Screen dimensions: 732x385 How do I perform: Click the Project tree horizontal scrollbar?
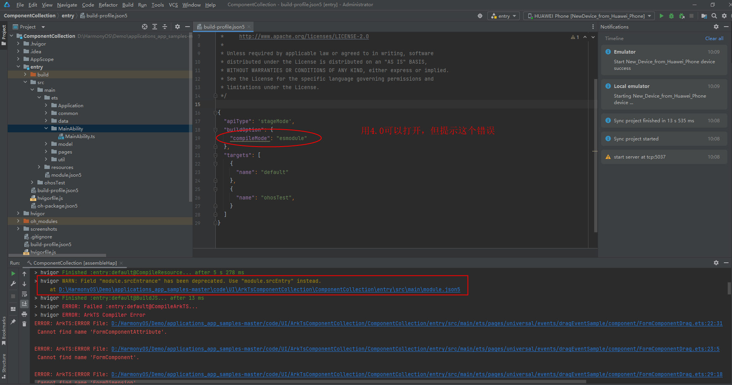point(57,255)
